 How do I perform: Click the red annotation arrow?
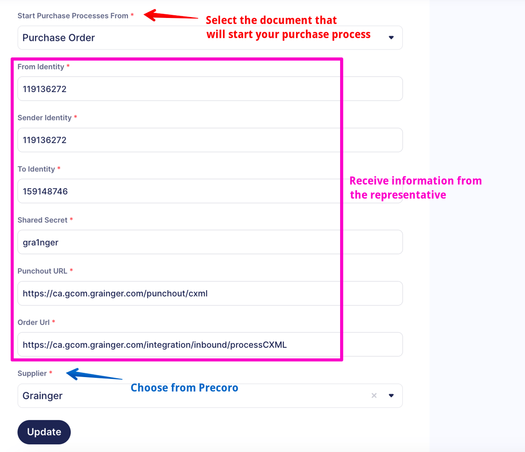(171, 16)
